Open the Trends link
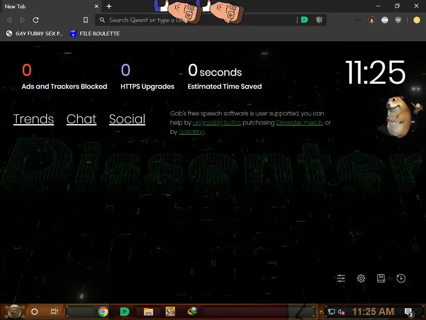This screenshot has height=320, width=426. click(33, 119)
